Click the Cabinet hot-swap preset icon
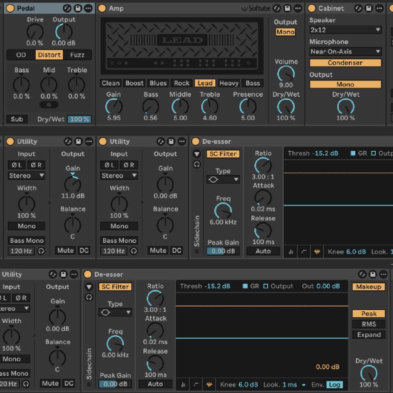The image size is (393, 393). (x=358, y=8)
